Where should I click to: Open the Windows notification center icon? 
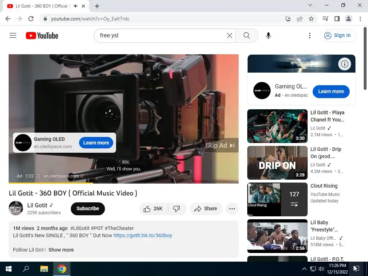356,269
